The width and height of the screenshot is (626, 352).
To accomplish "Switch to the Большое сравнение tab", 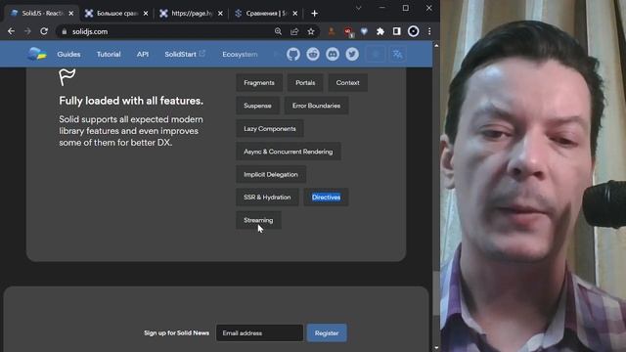I will point(116,13).
